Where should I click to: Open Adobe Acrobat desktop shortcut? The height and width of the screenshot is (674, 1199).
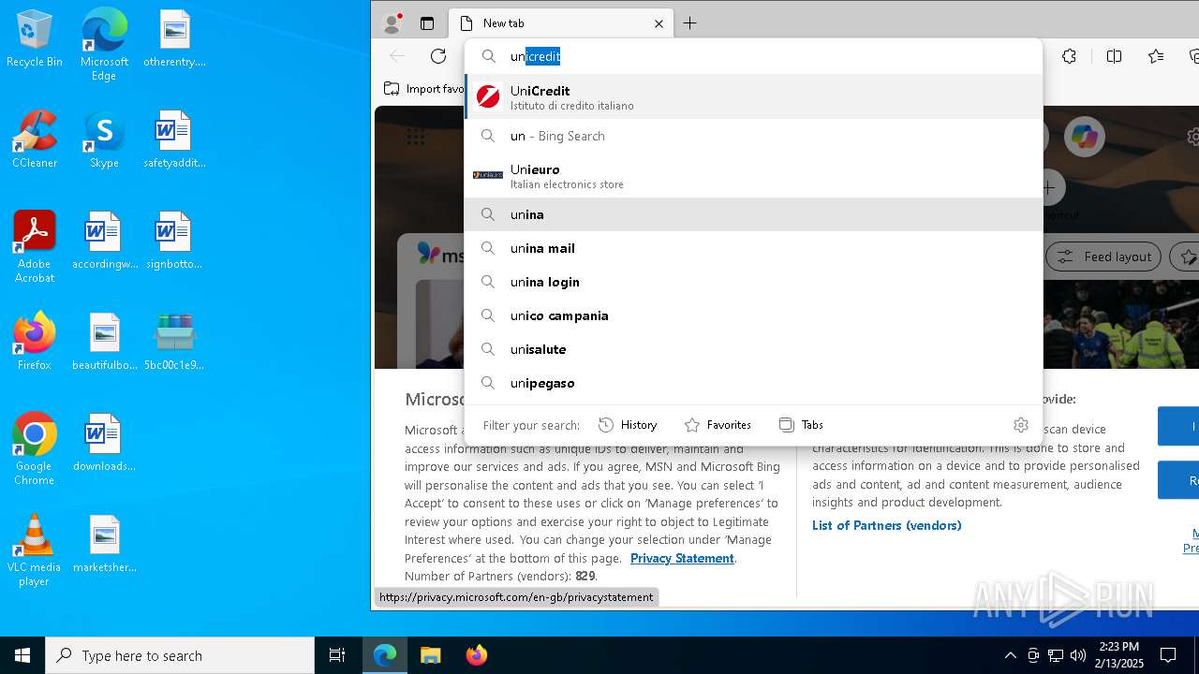click(x=35, y=247)
